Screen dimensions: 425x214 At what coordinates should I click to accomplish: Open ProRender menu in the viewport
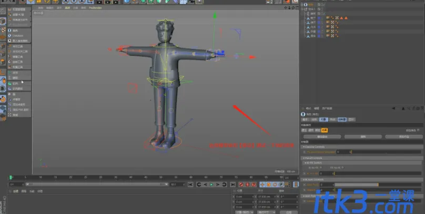coord(95,8)
